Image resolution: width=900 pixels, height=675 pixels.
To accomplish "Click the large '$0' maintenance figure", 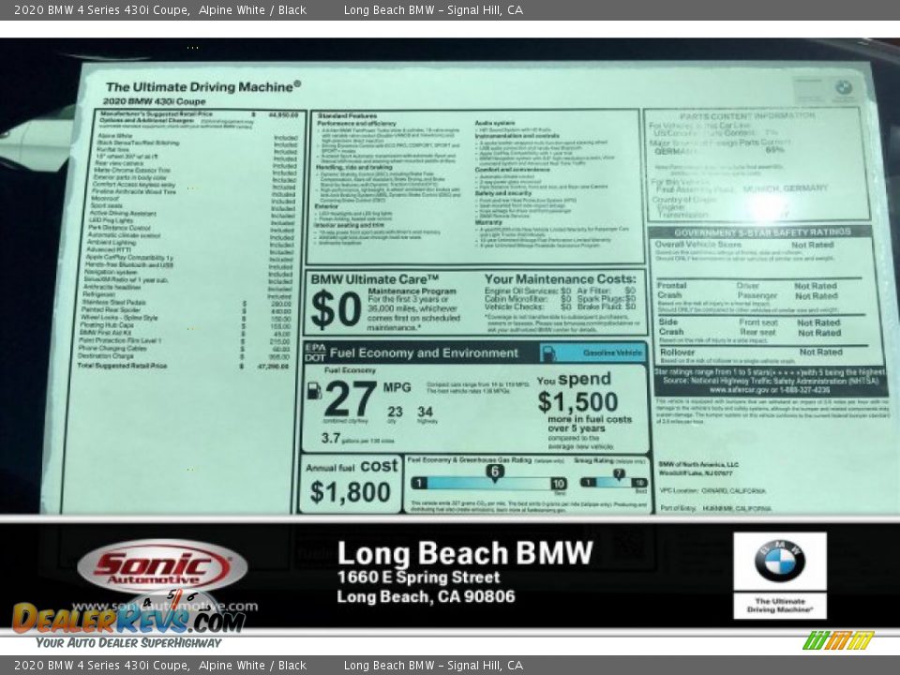I will pos(336,309).
